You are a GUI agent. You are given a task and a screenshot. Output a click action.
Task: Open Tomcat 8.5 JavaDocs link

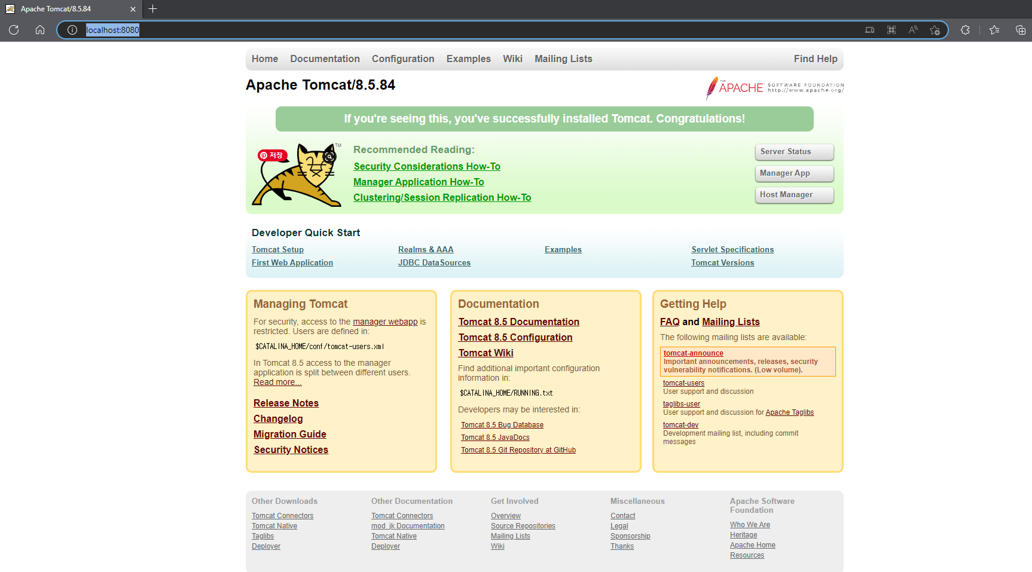click(495, 438)
